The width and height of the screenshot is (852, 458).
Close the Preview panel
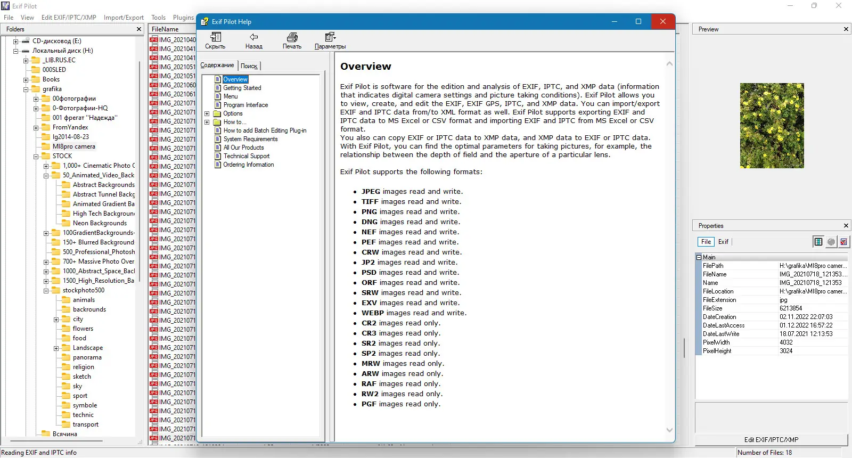(846, 29)
